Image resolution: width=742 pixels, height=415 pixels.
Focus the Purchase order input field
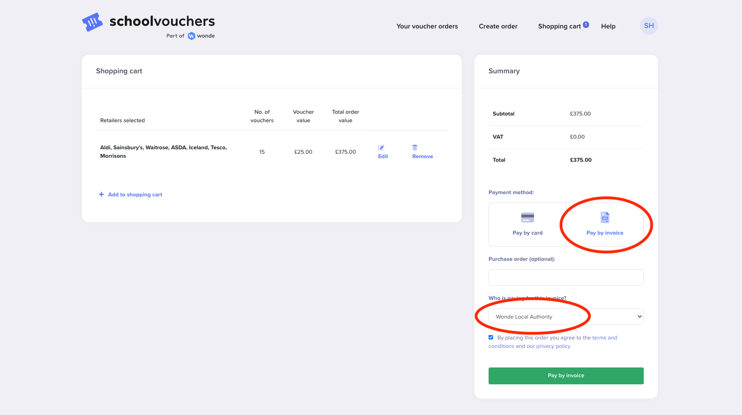click(566, 277)
